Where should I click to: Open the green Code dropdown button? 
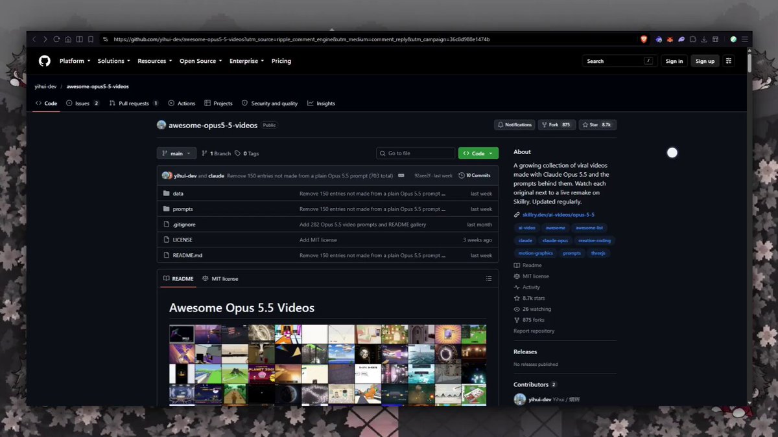pos(478,153)
